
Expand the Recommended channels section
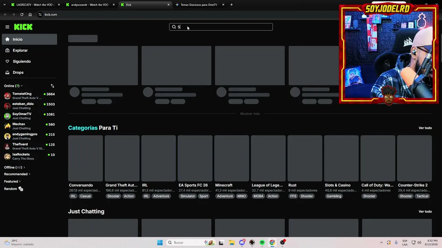click(x=17, y=174)
